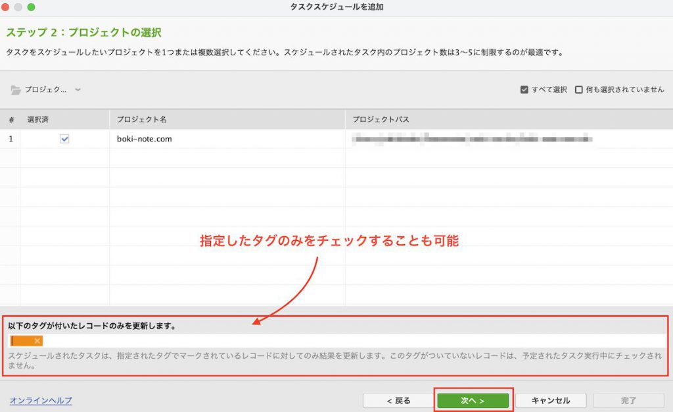Image resolution: width=673 pixels, height=412 pixels.
Task: Click the blurred project path cell
Action: click(509, 139)
